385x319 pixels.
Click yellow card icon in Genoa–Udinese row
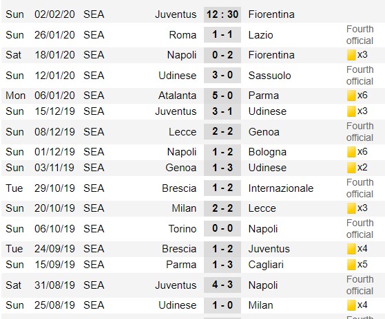(351, 168)
